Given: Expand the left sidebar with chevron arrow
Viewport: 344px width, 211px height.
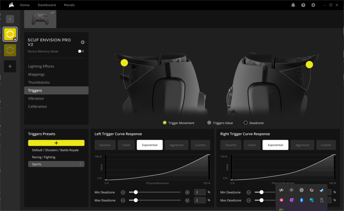Looking at the screenshot, I should point(10,19).
